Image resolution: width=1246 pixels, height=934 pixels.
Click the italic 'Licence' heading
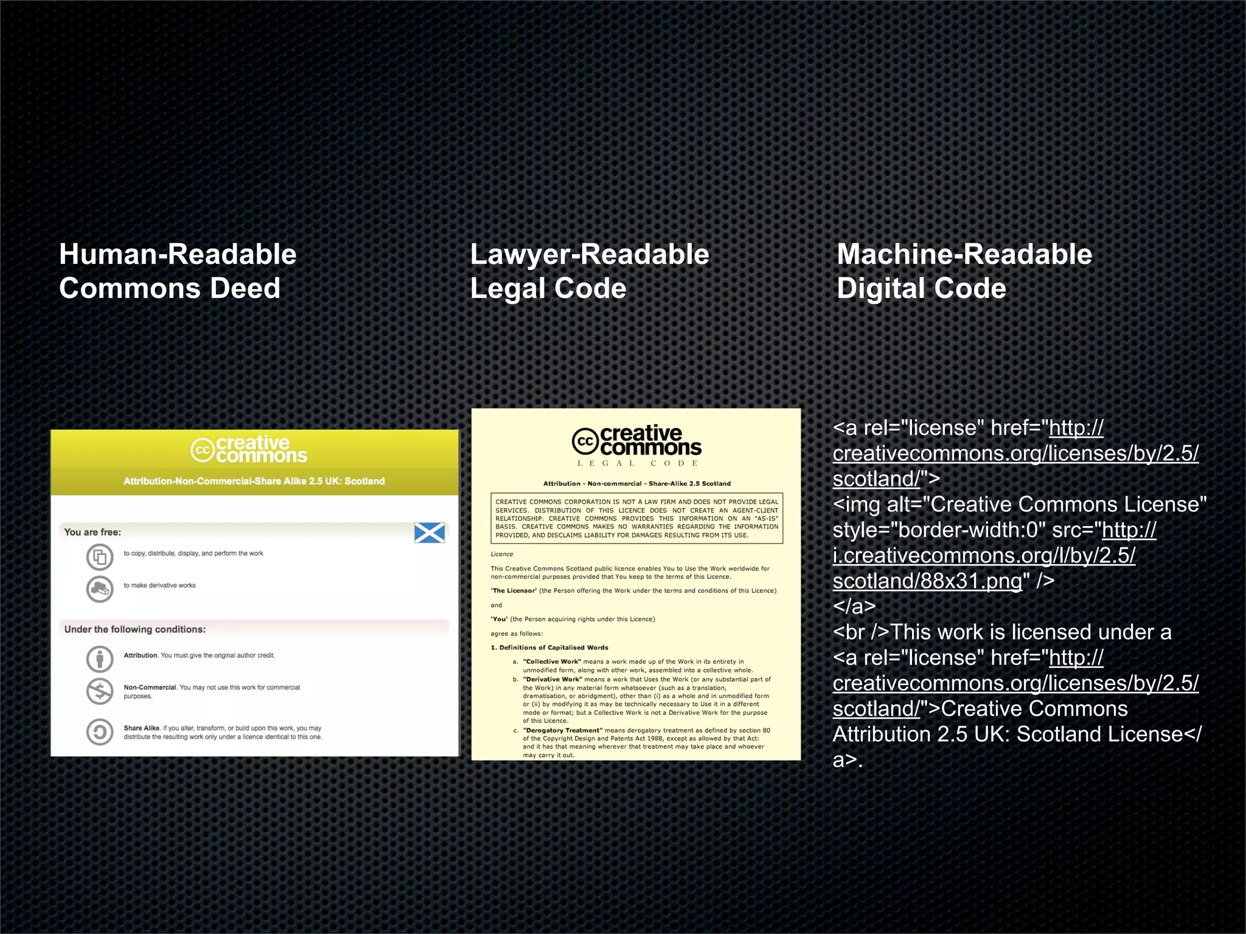coord(502,554)
